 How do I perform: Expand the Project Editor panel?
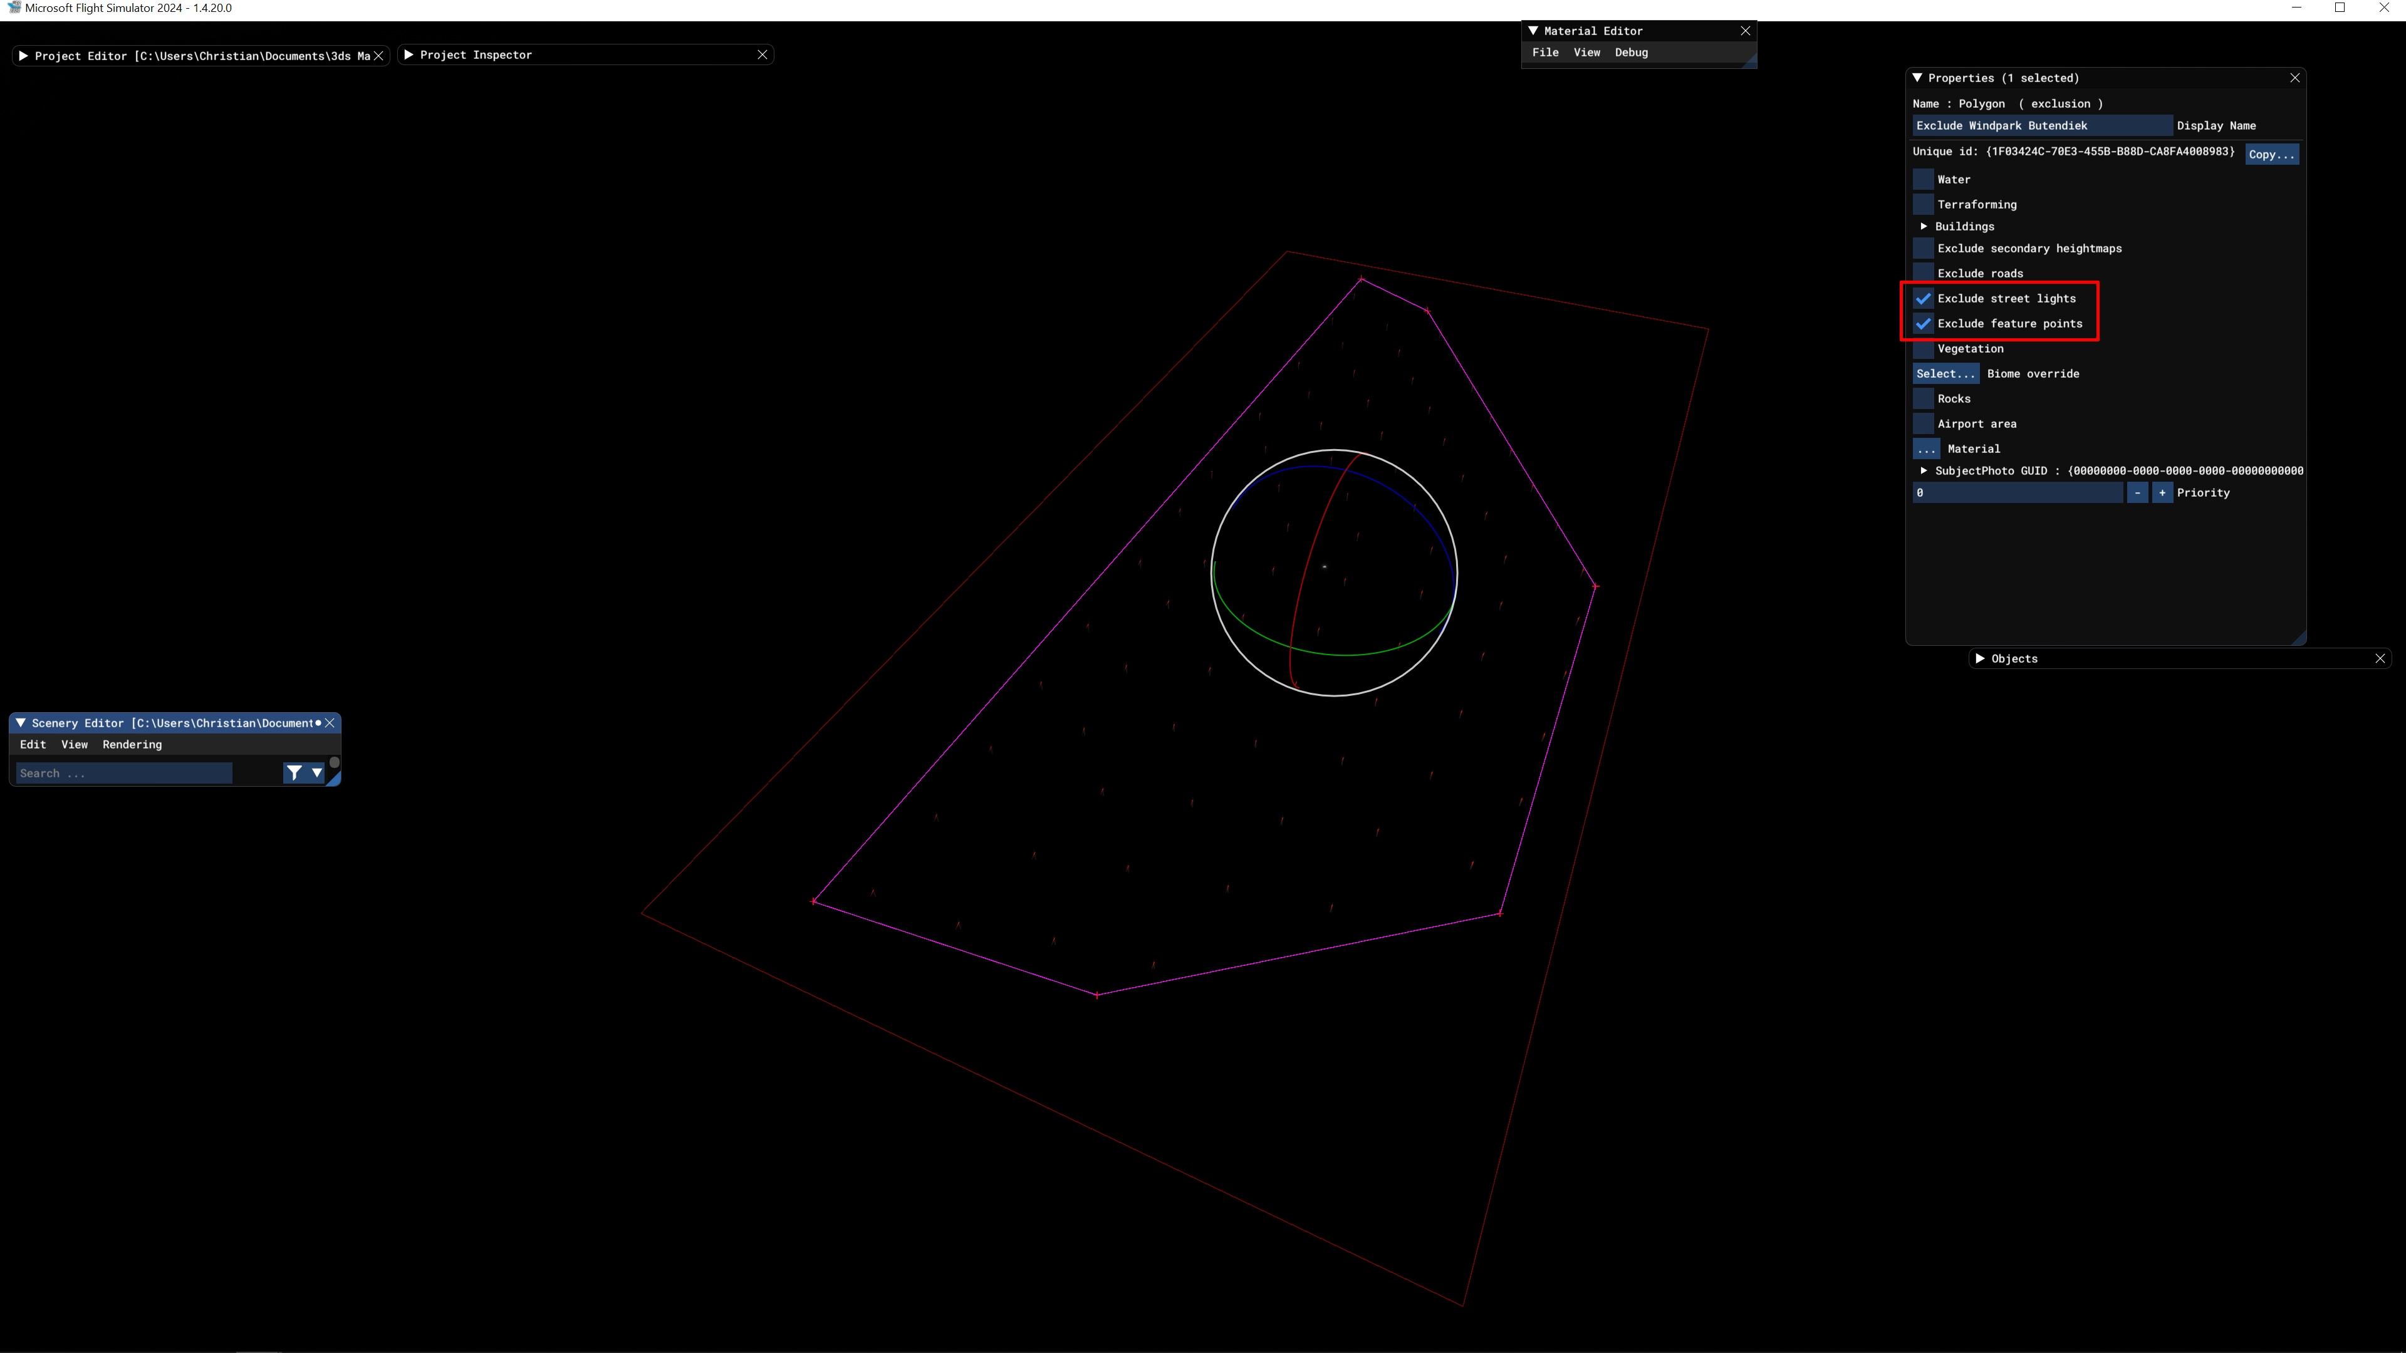pyautogui.click(x=23, y=56)
